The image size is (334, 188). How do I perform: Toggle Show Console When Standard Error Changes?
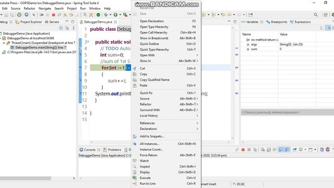(x=287, y=150)
